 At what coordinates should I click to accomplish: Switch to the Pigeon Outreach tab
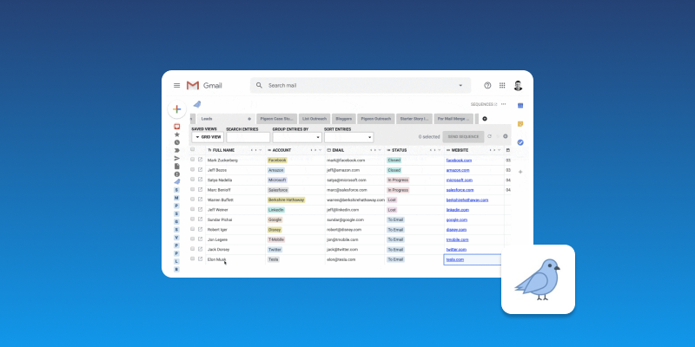[x=376, y=119]
